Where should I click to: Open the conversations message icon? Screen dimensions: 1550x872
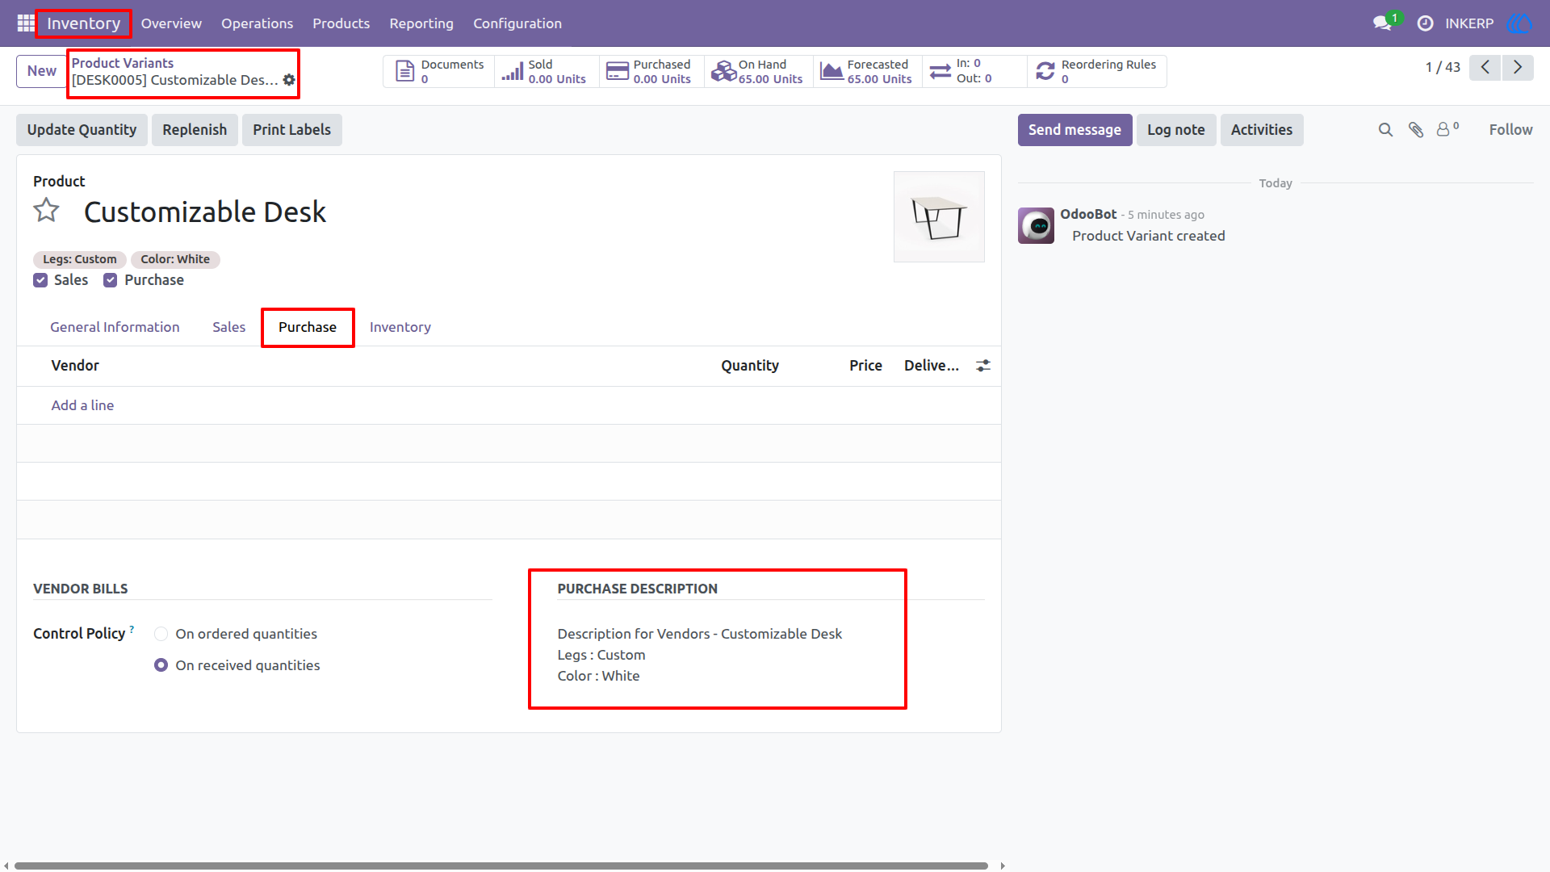pyautogui.click(x=1383, y=23)
